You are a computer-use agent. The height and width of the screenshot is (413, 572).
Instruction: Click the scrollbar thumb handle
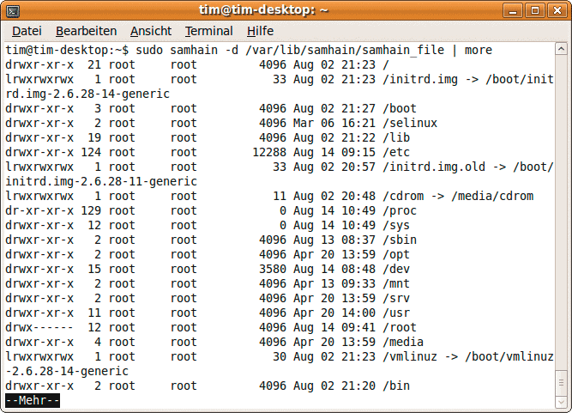561,383
